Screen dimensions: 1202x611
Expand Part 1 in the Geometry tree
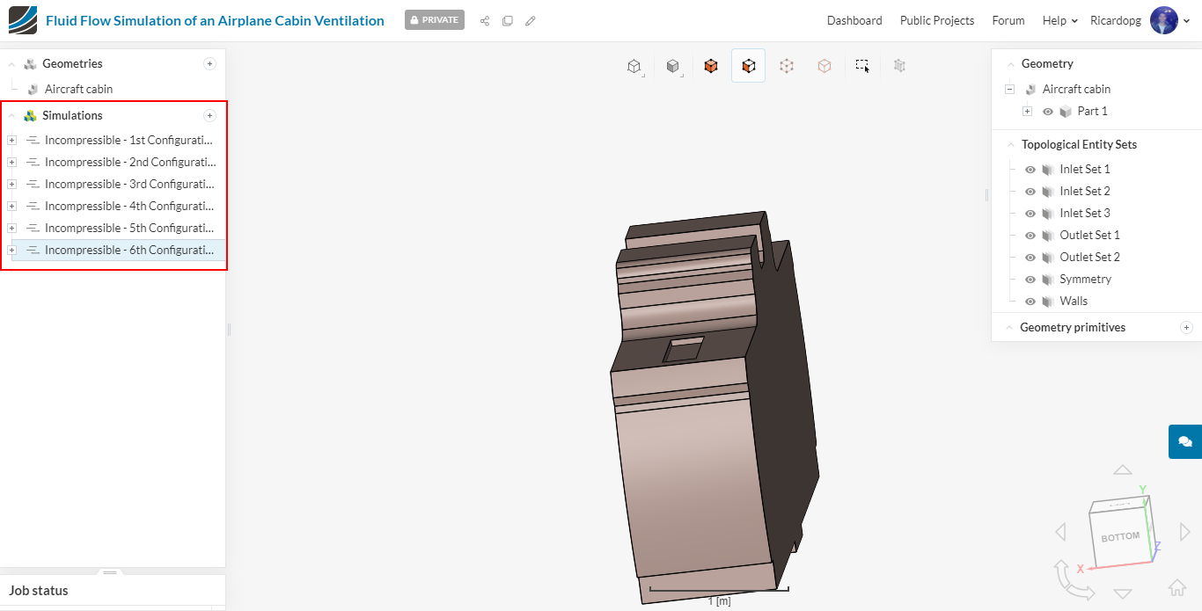(x=1027, y=112)
